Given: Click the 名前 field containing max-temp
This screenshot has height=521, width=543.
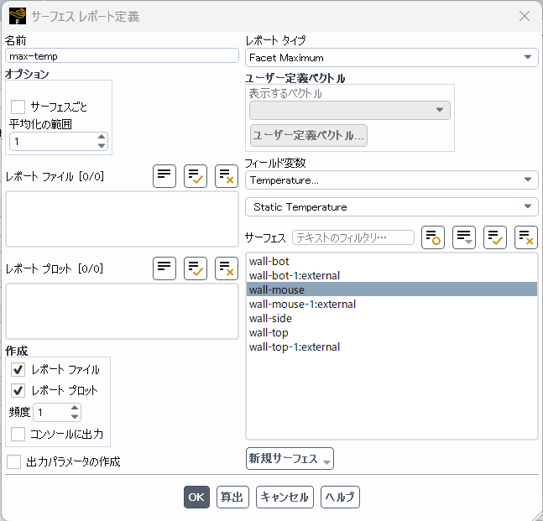Looking at the screenshot, I should coord(122,56).
